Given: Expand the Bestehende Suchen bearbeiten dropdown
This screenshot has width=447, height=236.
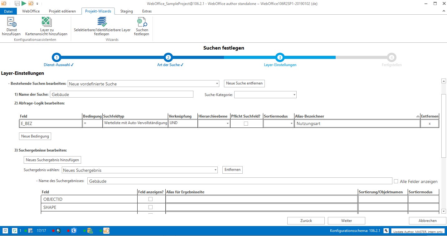Looking at the screenshot, I should pos(217,84).
